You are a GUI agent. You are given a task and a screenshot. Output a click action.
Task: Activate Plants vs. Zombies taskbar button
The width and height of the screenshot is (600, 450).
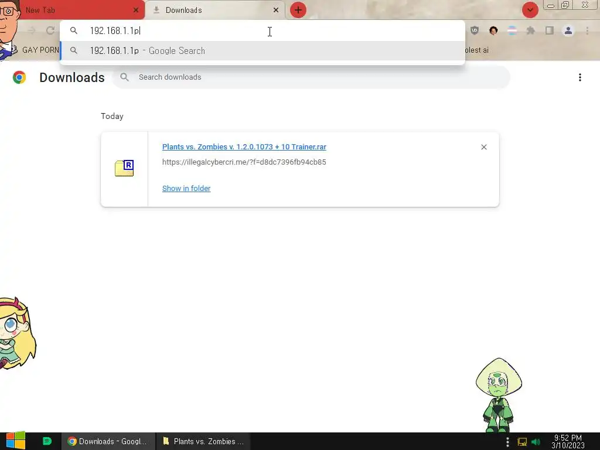203,442
